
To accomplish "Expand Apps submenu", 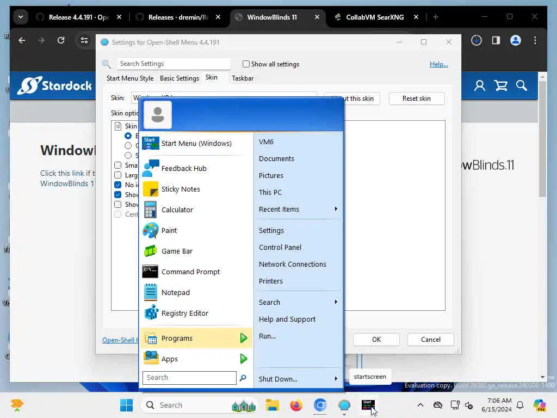I will pyautogui.click(x=243, y=359).
